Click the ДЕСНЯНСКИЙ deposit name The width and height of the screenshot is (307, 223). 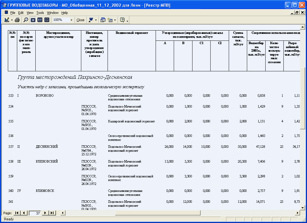[x=47, y=147]
